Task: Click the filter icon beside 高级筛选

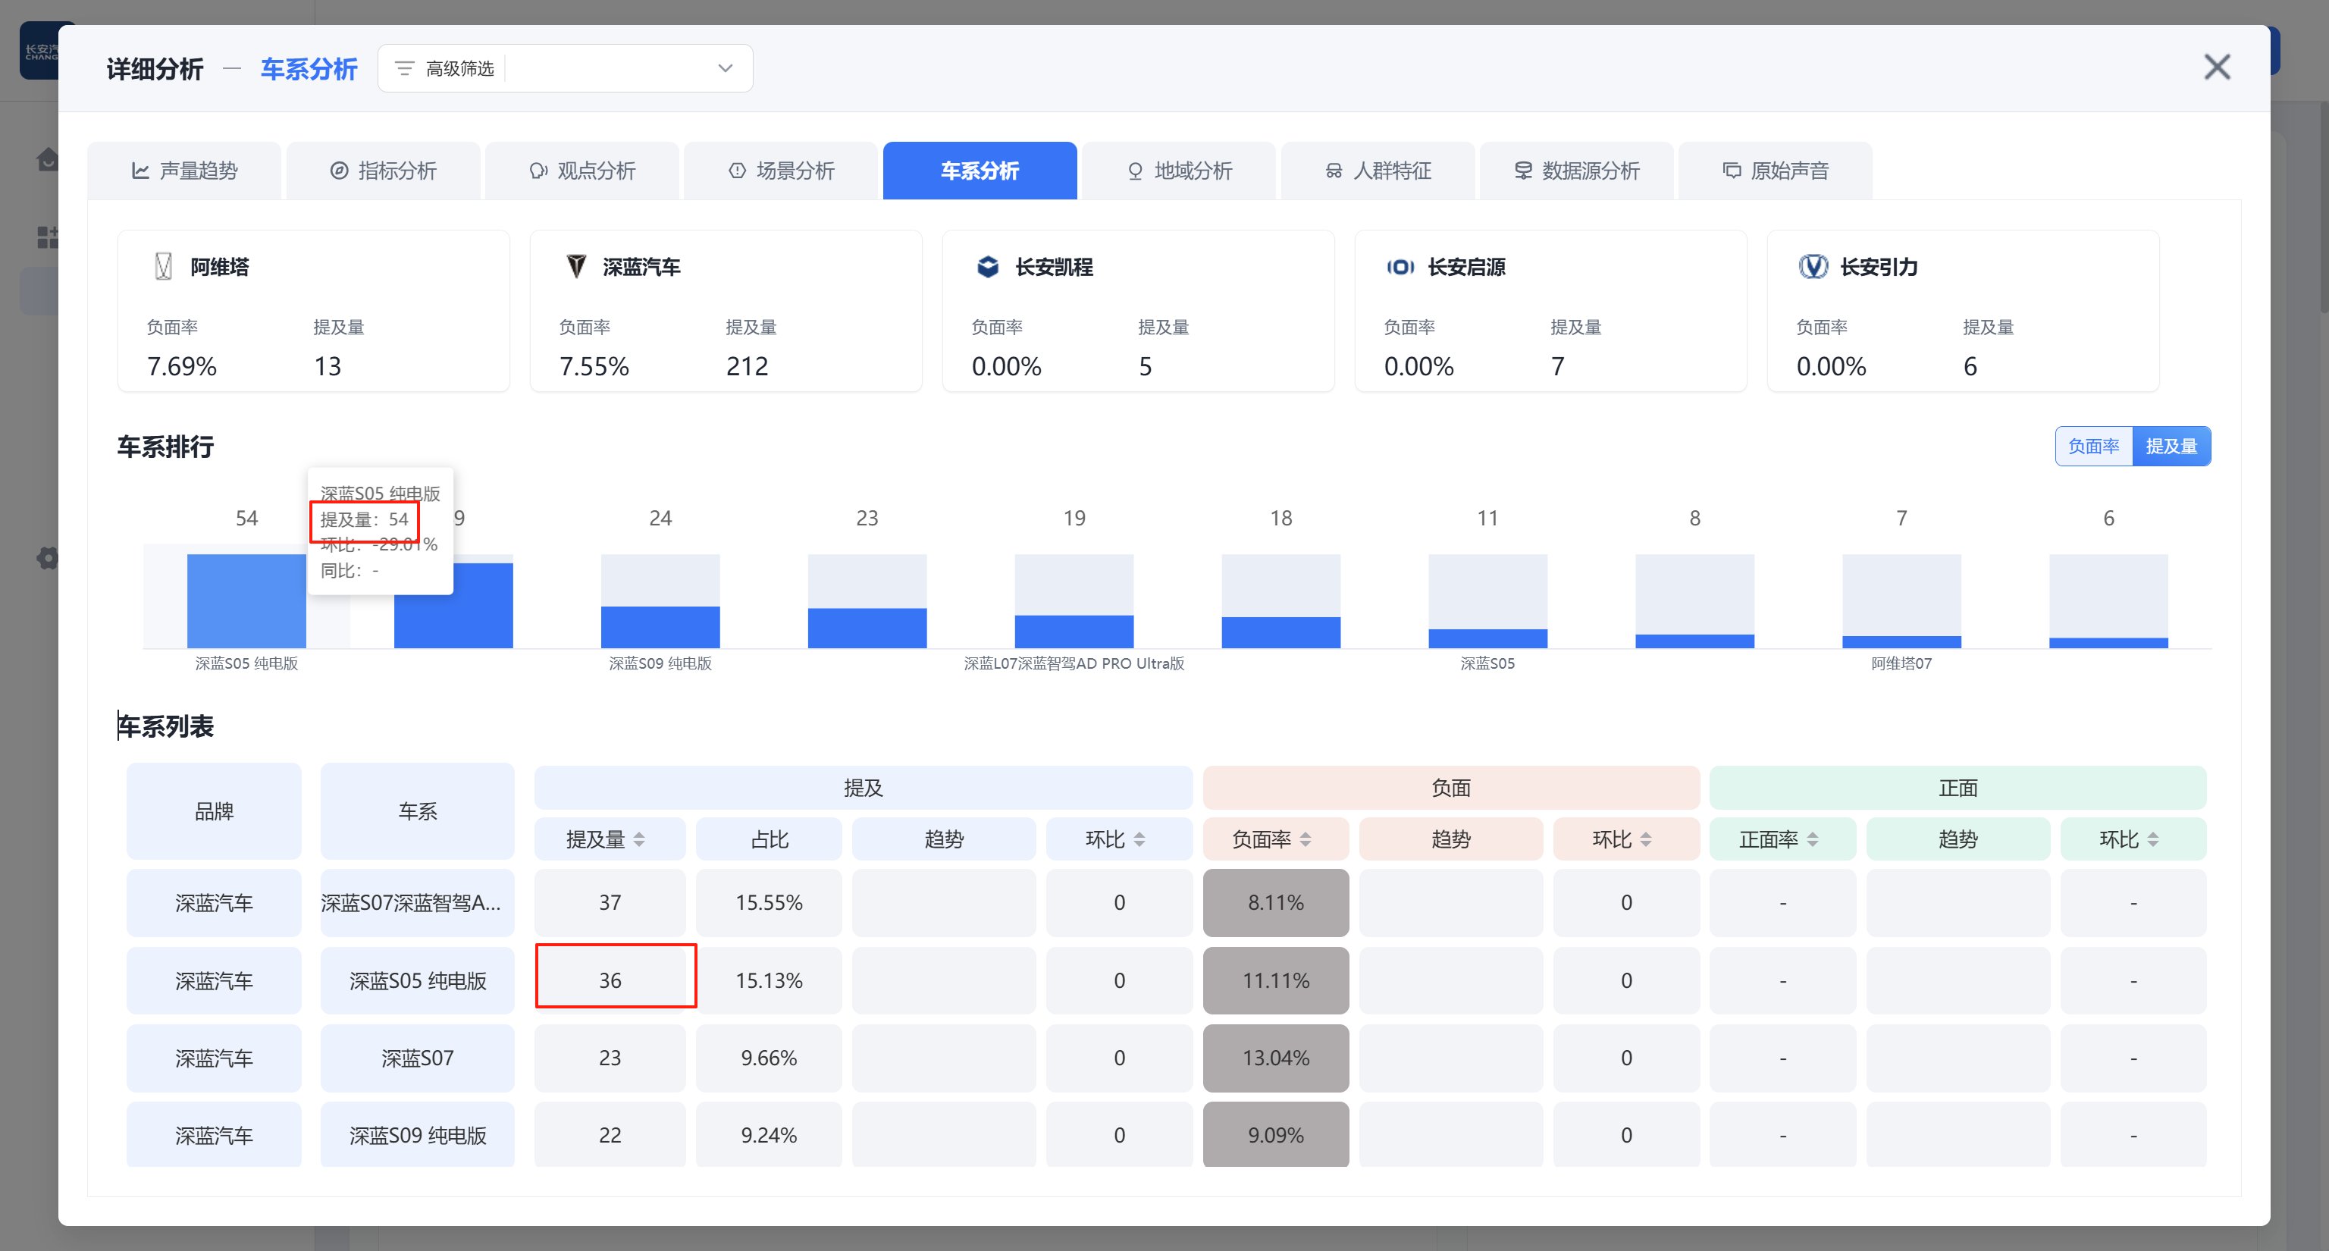Action: point(404,69)
